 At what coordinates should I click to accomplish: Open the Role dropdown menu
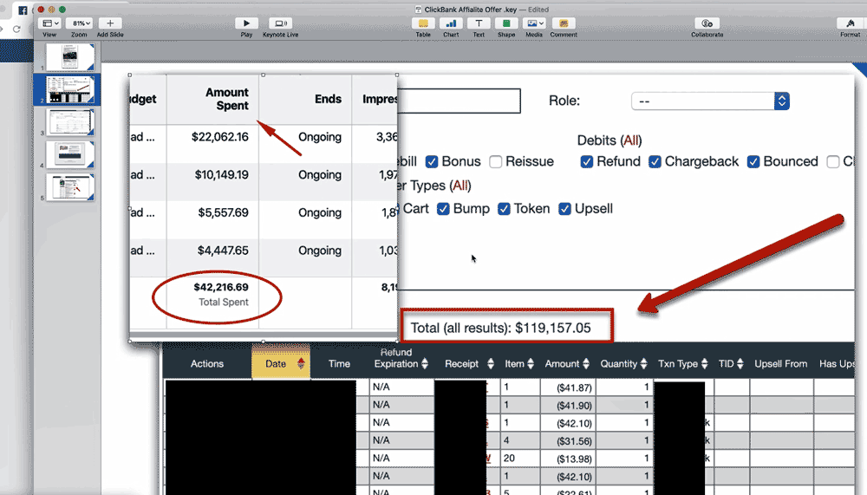point(710,101)
